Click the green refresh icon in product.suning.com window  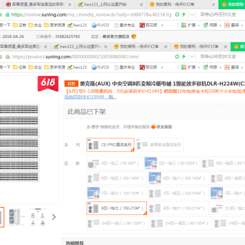[x=177, y=56]
